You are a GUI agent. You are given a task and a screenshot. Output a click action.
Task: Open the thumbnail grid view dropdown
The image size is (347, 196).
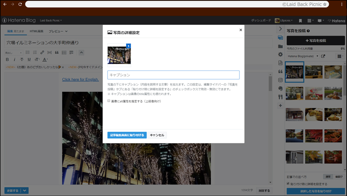tap(340, 56)
